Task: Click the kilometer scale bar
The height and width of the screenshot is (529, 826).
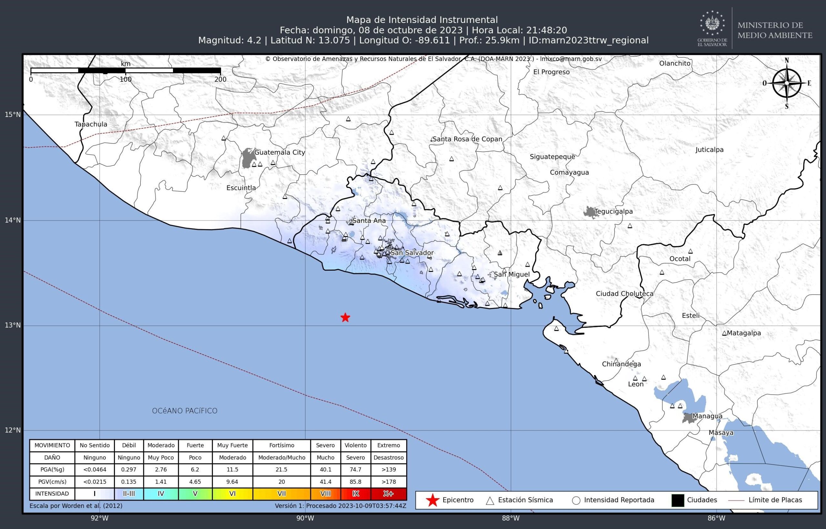Action: (x=126, y=70)
